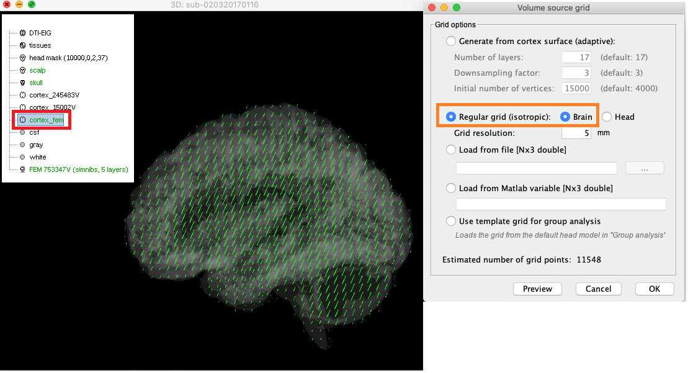Image resolution: width=688 pixels, height=373 pixels.
Task: Choose Generate from cortex surface (adaptive) option
Action: 450,41
